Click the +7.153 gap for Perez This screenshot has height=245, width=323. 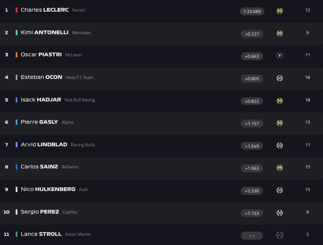252,213
